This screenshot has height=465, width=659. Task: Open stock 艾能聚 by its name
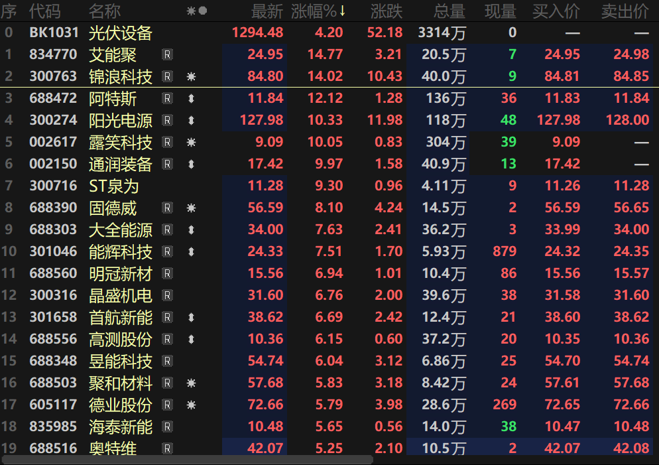click(x=113, y=54)
